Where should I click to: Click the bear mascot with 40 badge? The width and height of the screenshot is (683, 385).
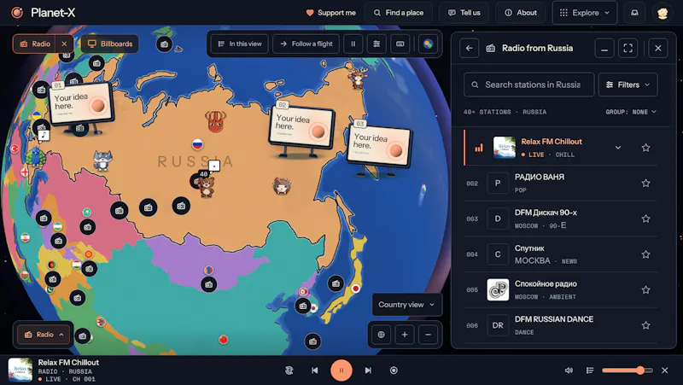pos(207,185)
